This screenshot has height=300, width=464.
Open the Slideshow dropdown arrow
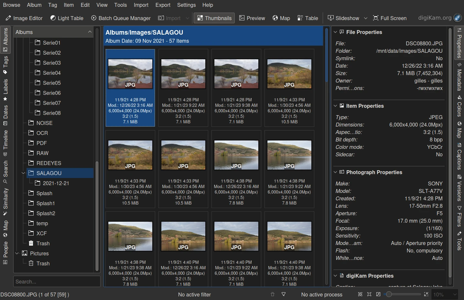[366, 18]
